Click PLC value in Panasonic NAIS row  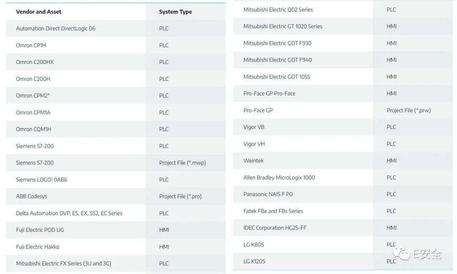[x=391, y=194]
